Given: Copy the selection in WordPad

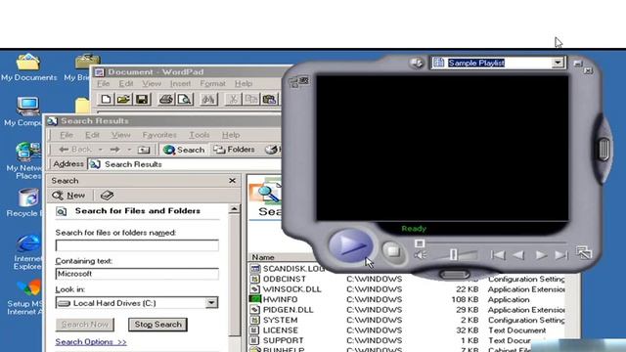Looking at the screenshot, I should coord(251,99).
